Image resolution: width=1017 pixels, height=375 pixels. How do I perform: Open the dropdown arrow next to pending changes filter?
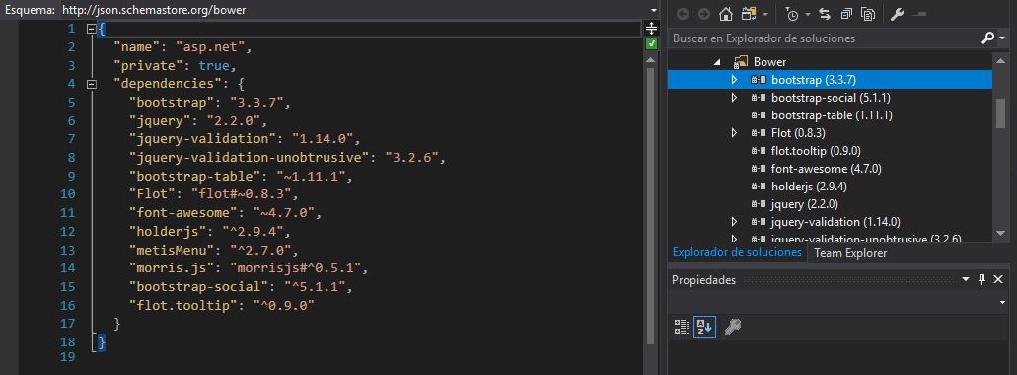[x=808, y=14]
